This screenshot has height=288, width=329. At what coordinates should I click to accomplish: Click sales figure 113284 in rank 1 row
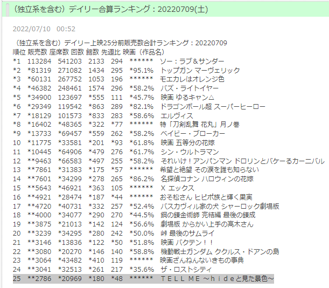click(x=39, y=61)
